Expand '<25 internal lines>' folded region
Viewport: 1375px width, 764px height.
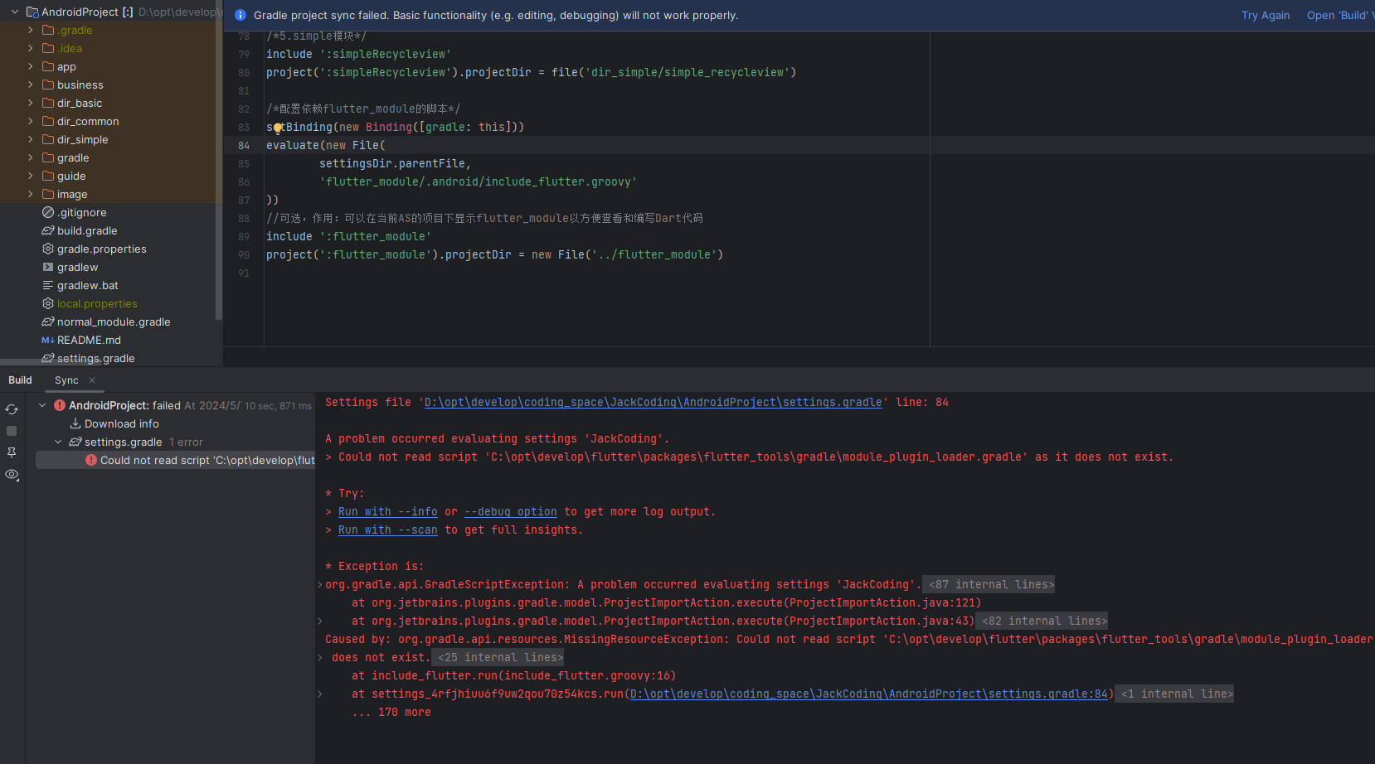[499, 657]
